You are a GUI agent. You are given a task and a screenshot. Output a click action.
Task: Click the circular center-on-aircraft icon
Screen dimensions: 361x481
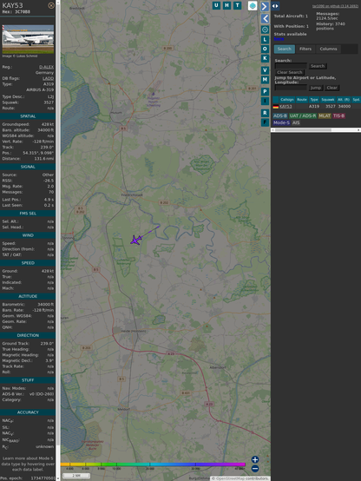tap(265, 30)
